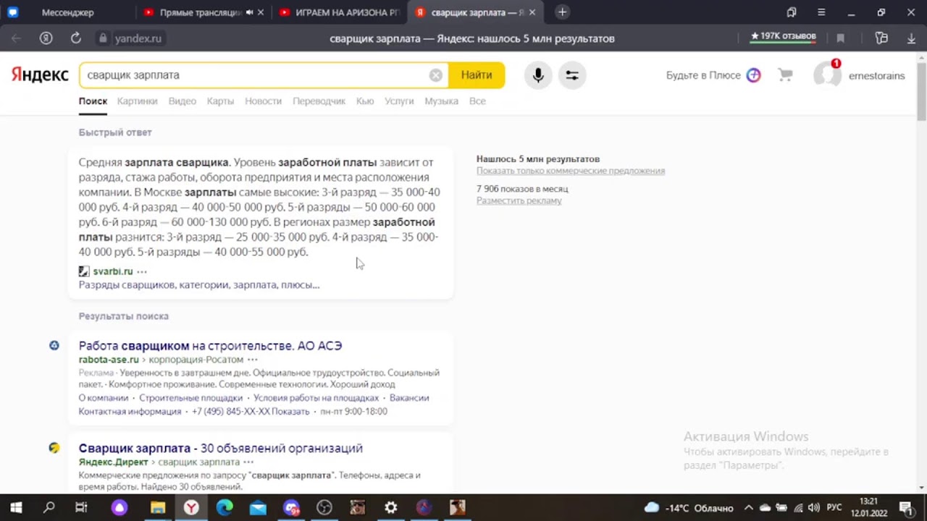Switch to the Кью tab
This screenshot has width=927, height=521.
coord(365,101)
